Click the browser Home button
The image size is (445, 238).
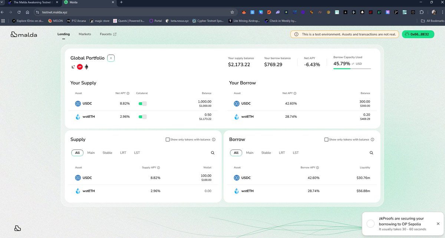pos(27,12)
